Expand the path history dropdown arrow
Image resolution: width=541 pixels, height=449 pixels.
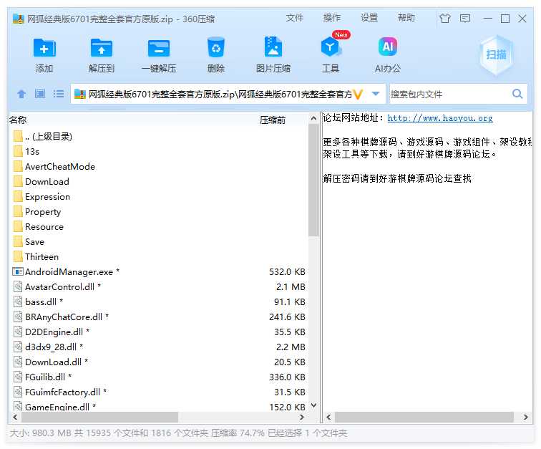click(376, 94)
